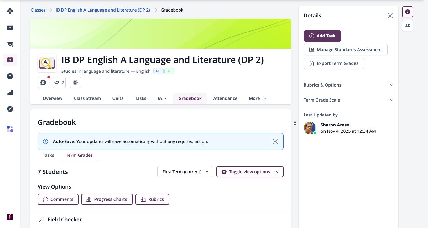Click the globe icon under class title
Image resolution: width=428 pixels, height=228 pixels.
(75, 82)
